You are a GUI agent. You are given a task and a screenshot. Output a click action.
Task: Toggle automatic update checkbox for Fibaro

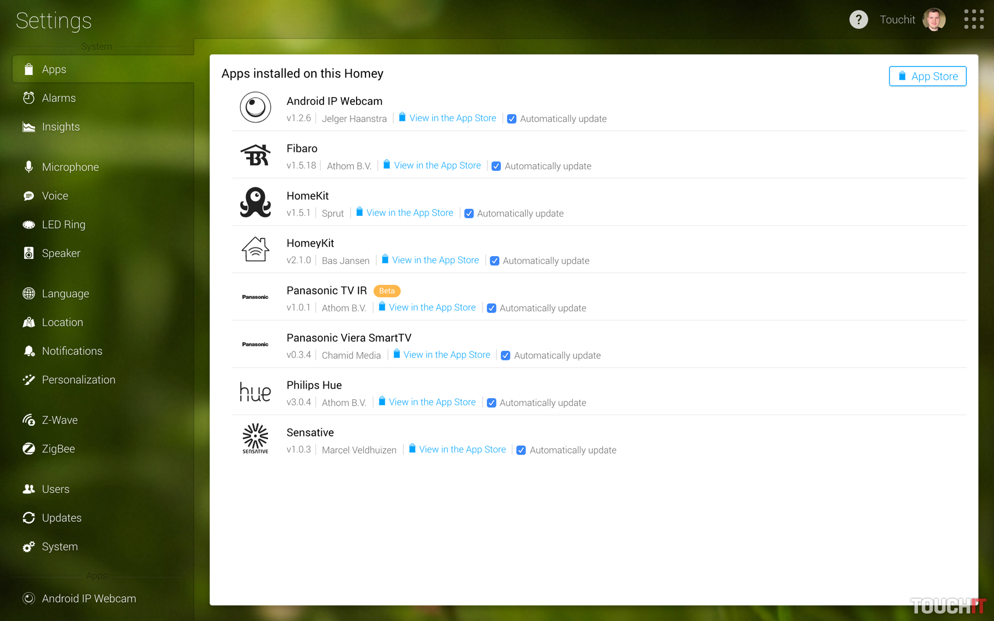[496, 166]
